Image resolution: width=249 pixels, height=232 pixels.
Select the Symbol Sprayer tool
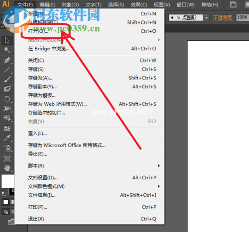click(7, 148)
